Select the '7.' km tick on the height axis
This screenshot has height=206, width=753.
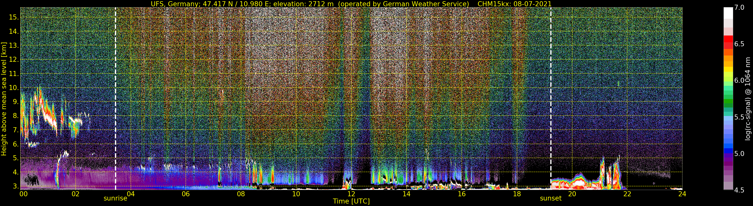pos(16,130)
